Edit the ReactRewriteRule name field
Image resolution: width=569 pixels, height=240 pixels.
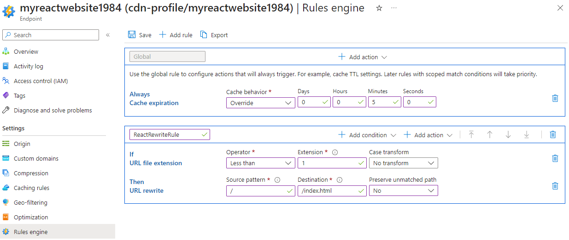[x=170, y=134]
